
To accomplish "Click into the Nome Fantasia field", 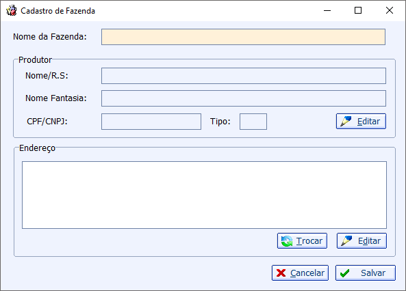I will [x=243, y=98].
